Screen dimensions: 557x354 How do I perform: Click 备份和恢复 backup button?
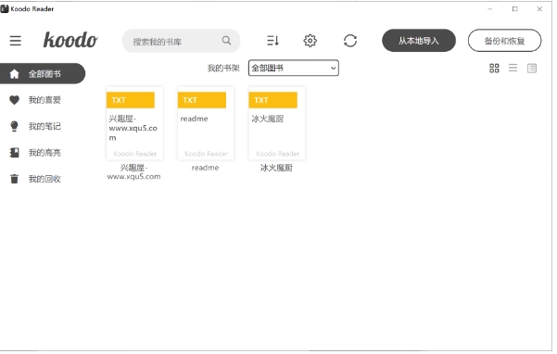pos(505,41)
